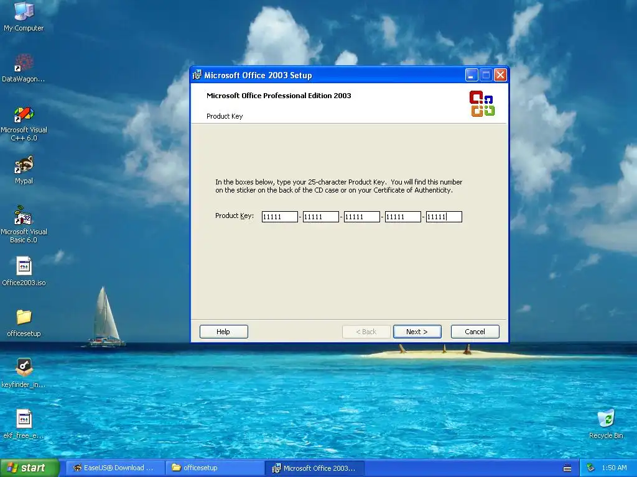Click the Help button in setup
637x477 pixels.
(x=223, y=332)
